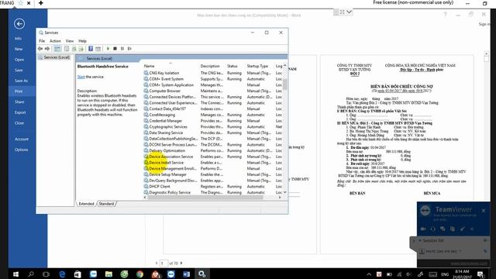This screenshot has height=279, width=496.
Task: Select the Device Install Service row
Action: click(212, 163)
